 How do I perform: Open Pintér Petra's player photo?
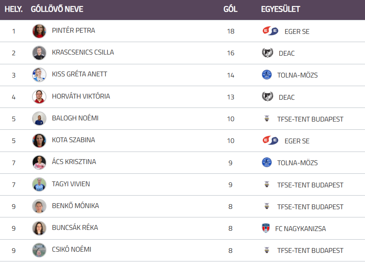coord(39,31)
